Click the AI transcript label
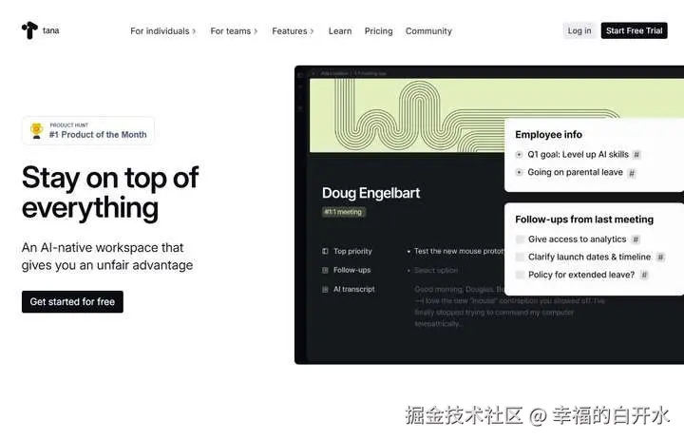 353,289
